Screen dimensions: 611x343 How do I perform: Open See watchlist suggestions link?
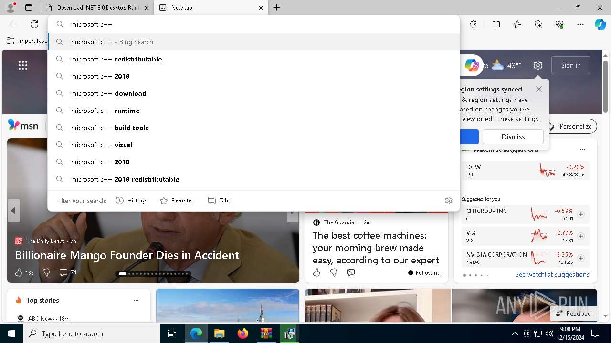click(552, 274)
